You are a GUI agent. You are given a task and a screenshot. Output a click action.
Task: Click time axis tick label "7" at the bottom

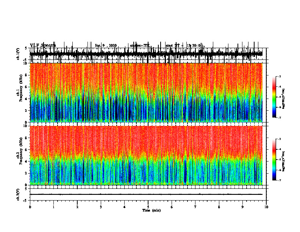coord(195,207)
